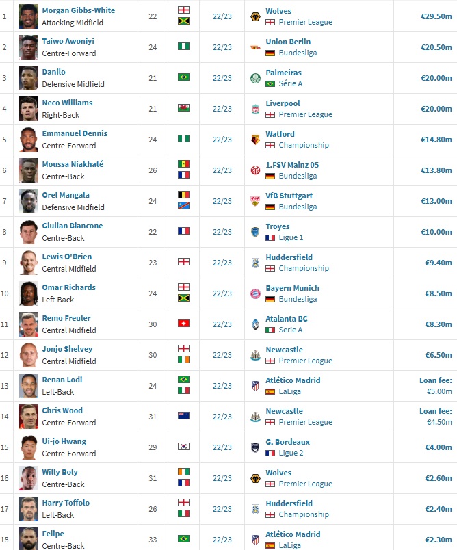This screenshot has width=457, height=550.
Task: Click the 22/23 season for Willy Boly
Action: (x=222, y=478)
